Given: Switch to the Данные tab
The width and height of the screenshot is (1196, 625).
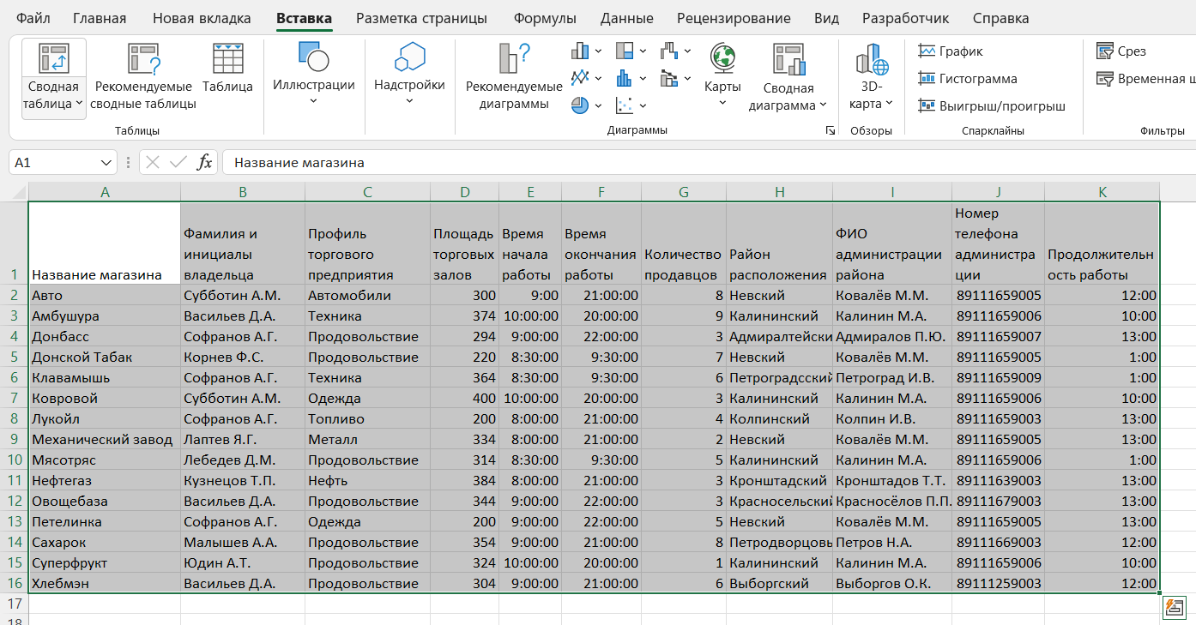Looking at the screenshot, I should click(x=626, y=18).
